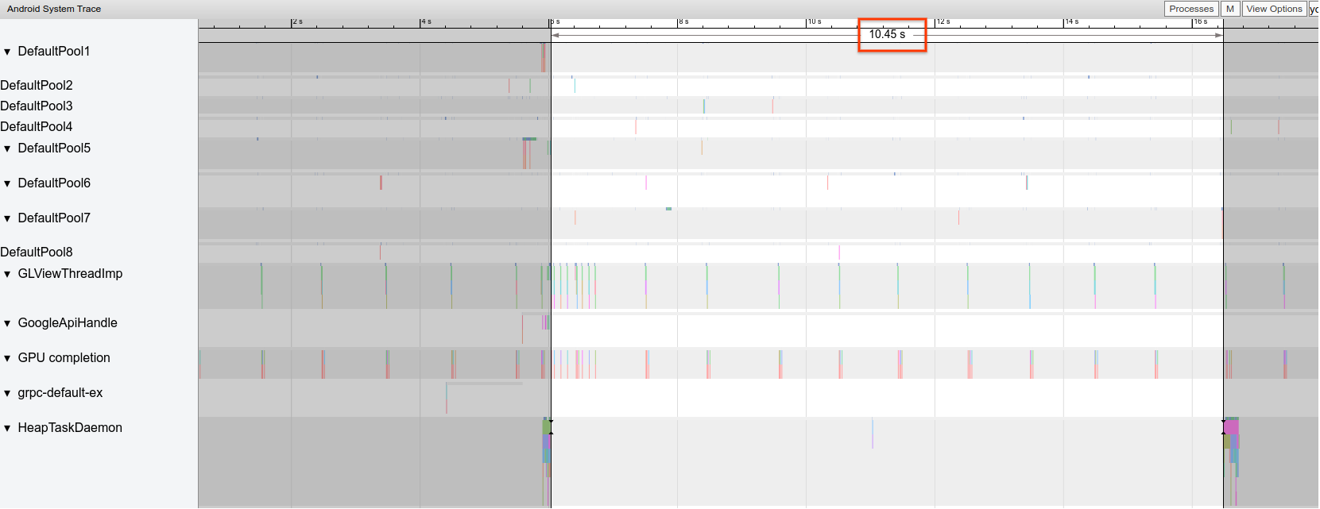Collapse the DefaultPool1 thread row
The image size is (1320, 509).
[7, 52]
